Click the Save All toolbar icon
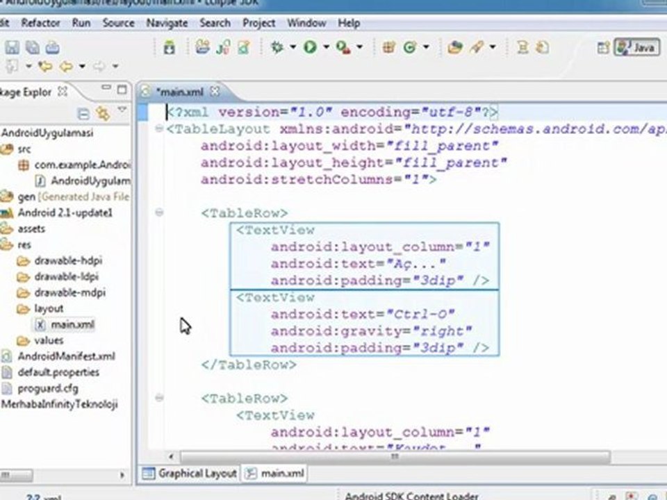 33,47
